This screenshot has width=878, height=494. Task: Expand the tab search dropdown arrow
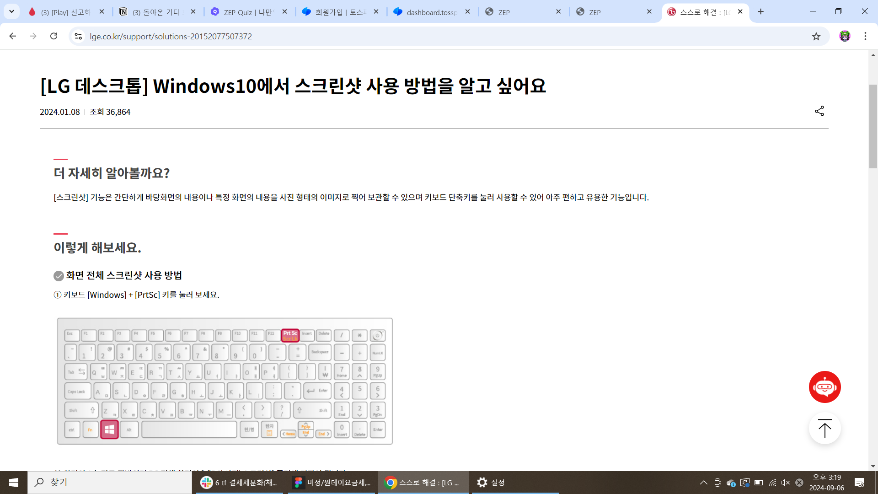pyautogui.click(x=11, y=12)
